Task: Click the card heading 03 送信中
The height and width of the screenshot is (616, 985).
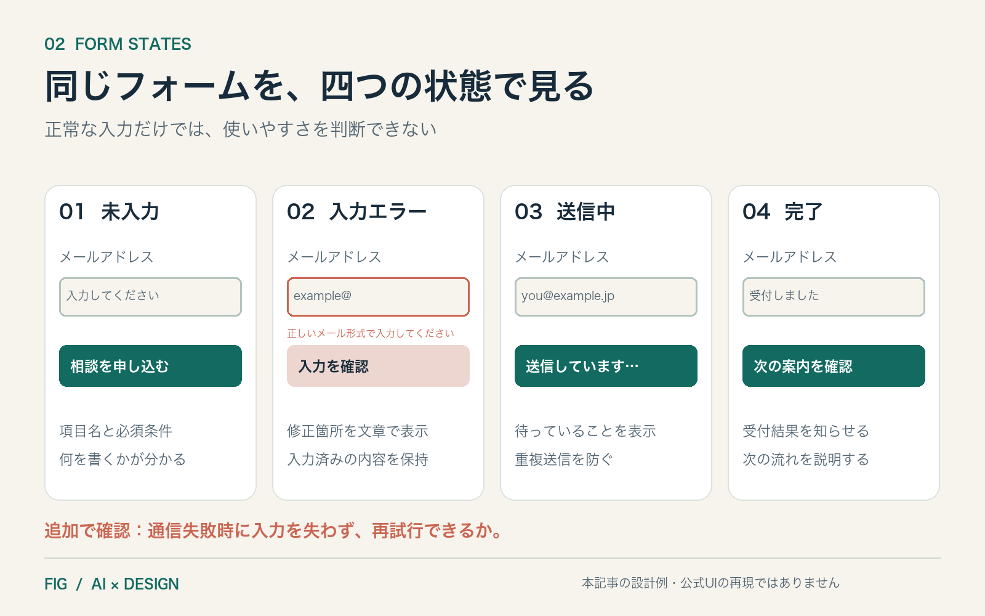Action: click(x=565, y=212)
